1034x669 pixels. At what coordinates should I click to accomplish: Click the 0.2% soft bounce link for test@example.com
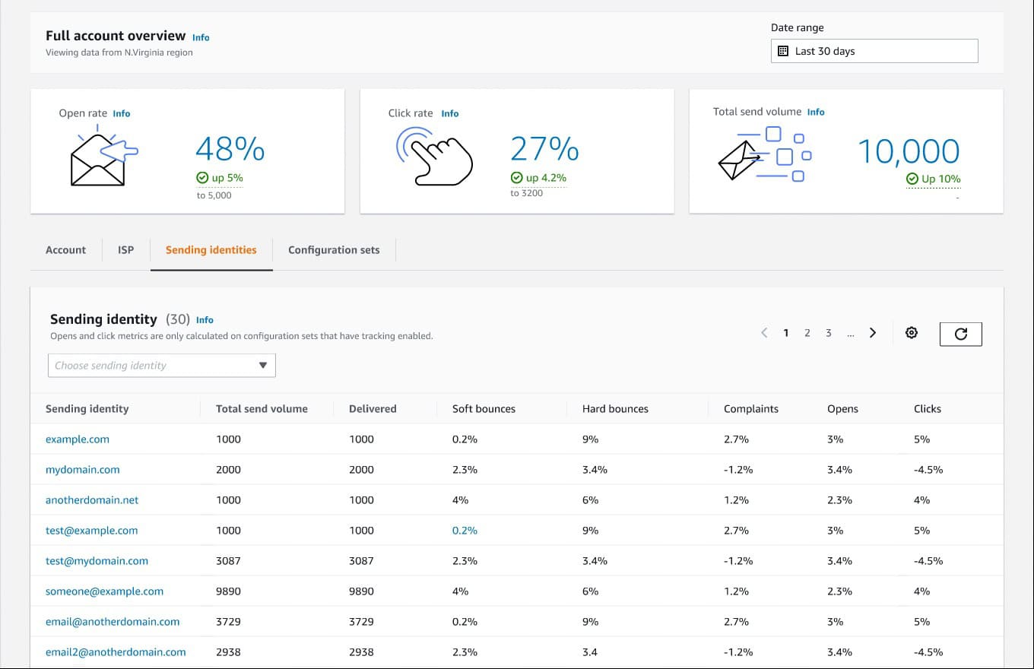[465, 530]
